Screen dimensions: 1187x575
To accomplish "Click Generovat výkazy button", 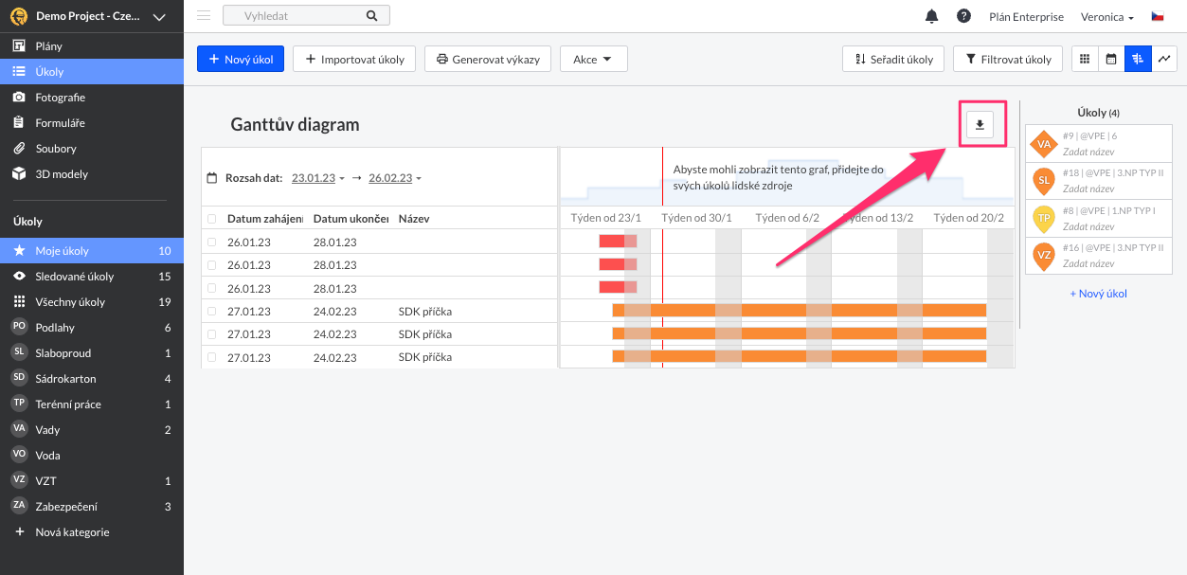I will [488, 59].
